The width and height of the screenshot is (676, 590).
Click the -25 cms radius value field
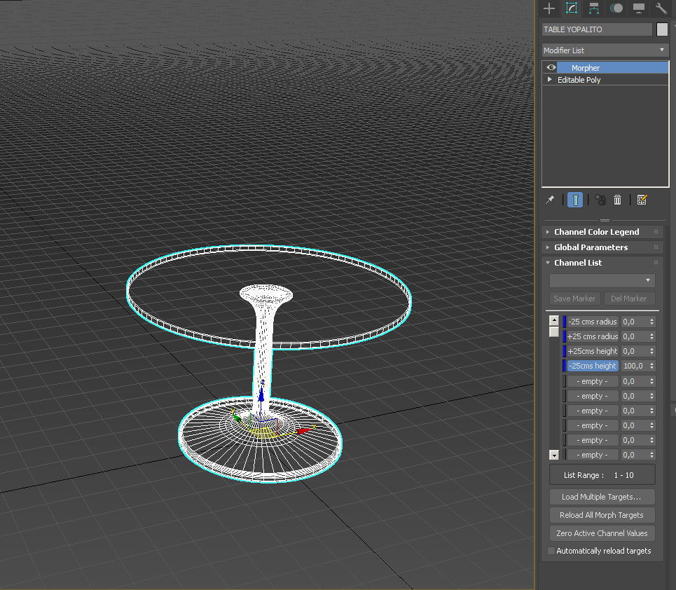[x=634, y=322]
